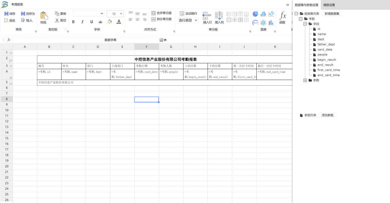This screenshot has height=203, width=390.
Task: Click the 数据字典 input field
Action: point(138,40)
